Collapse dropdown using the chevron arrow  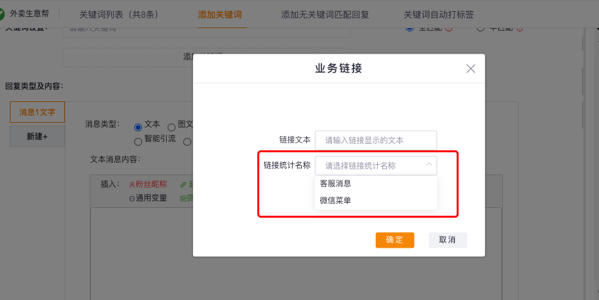(429, 165)
